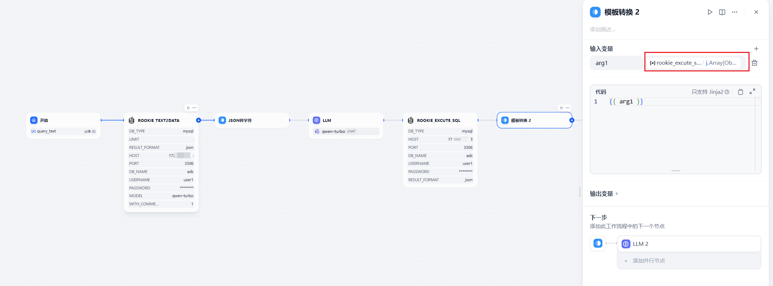The width and height of the screenshot is (773, 286).
Task: Click the 添加描述 description field
Action: pos(603,29)
